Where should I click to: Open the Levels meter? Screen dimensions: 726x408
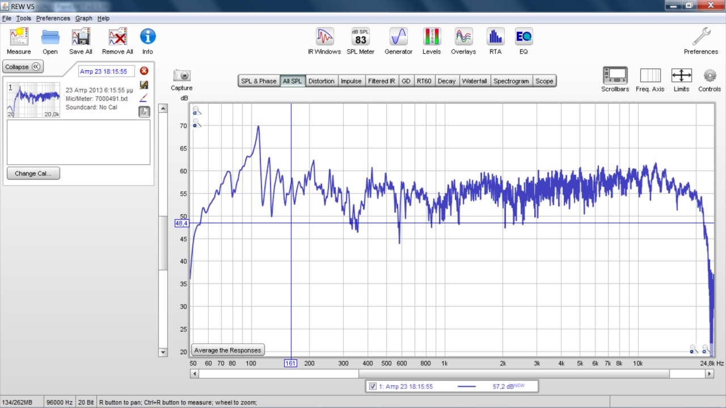coord(431,37)
